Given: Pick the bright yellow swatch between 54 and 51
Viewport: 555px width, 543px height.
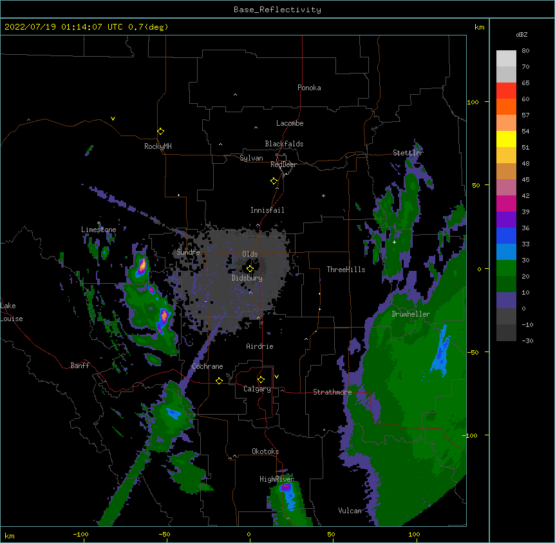Looking at the screenshot, I should [x=506, y=139].
